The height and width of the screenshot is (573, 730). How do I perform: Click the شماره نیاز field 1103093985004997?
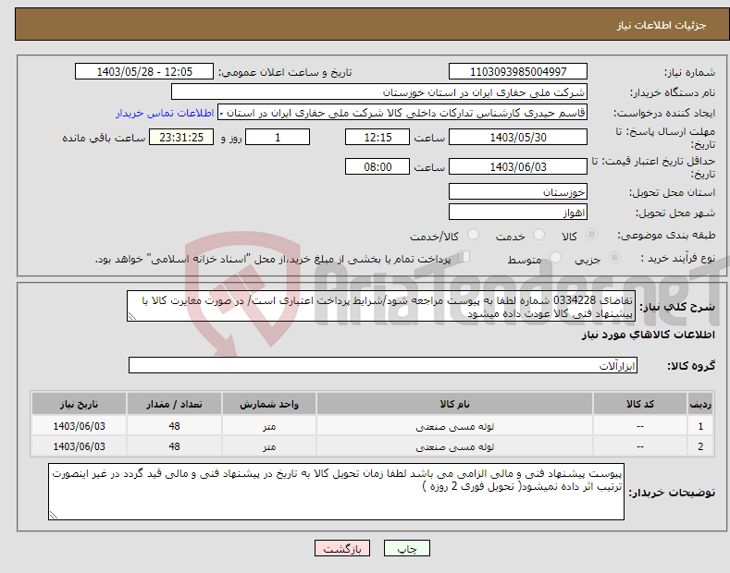518,72
